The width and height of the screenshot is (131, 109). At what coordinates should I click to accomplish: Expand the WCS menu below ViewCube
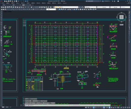(x=121, y=25)
